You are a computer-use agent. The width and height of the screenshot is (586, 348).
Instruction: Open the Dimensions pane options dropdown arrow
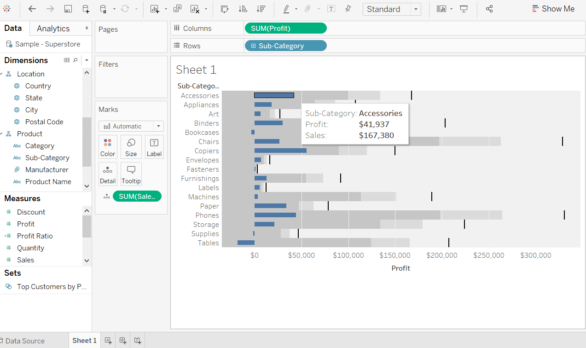coord(87,60)
